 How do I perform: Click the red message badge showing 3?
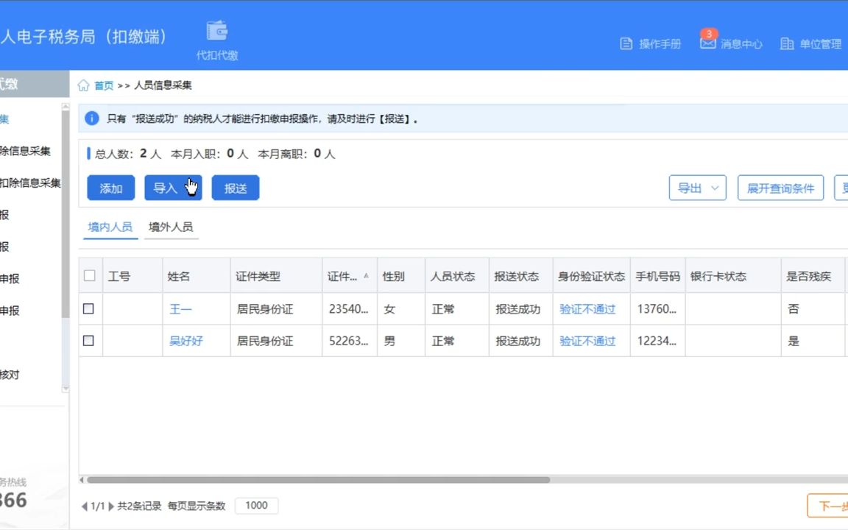coord(708,34)
